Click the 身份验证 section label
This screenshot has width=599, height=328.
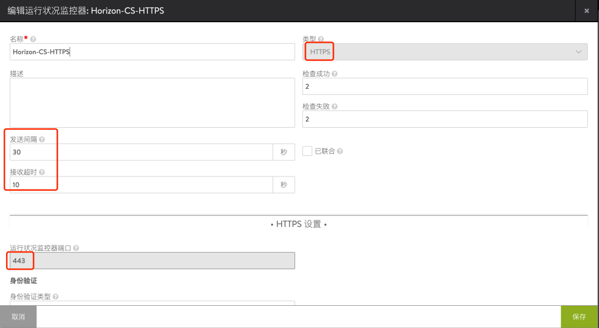pos(23,281)
